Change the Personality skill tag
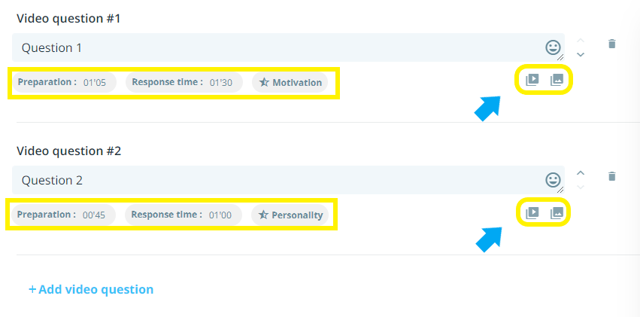Screen dimensions: 640x317 pyautogui.click(x=290, y=215)
